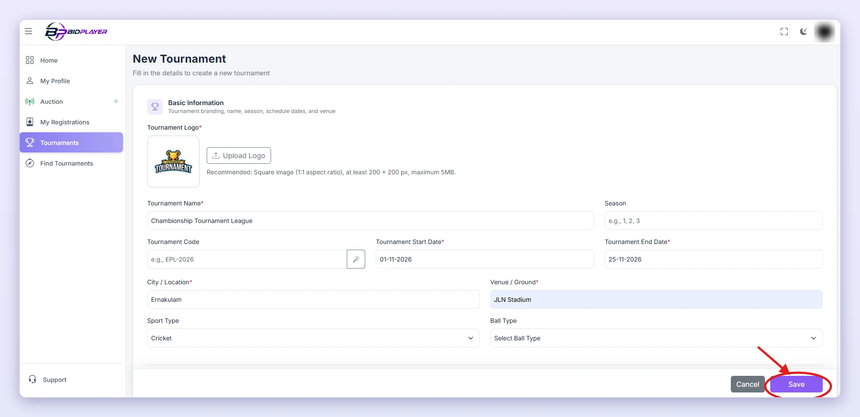The width and height of the screenshot is (860, 417).
Task: Open the Auction section
Action: coord(71,102)
